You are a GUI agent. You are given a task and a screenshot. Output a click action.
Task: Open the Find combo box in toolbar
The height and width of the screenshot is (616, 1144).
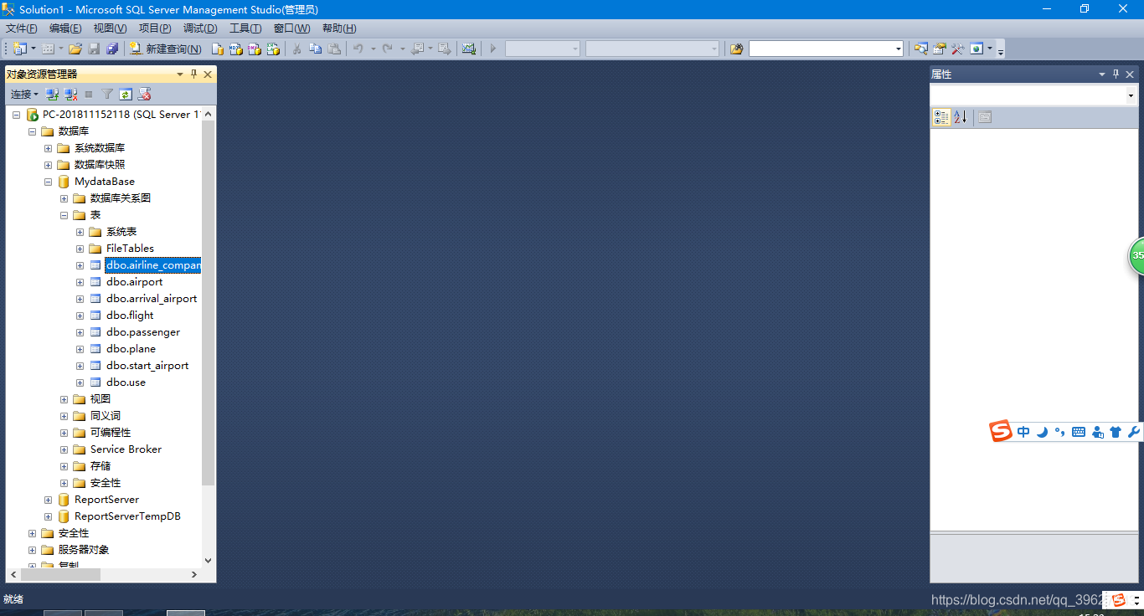pos(826,49)
